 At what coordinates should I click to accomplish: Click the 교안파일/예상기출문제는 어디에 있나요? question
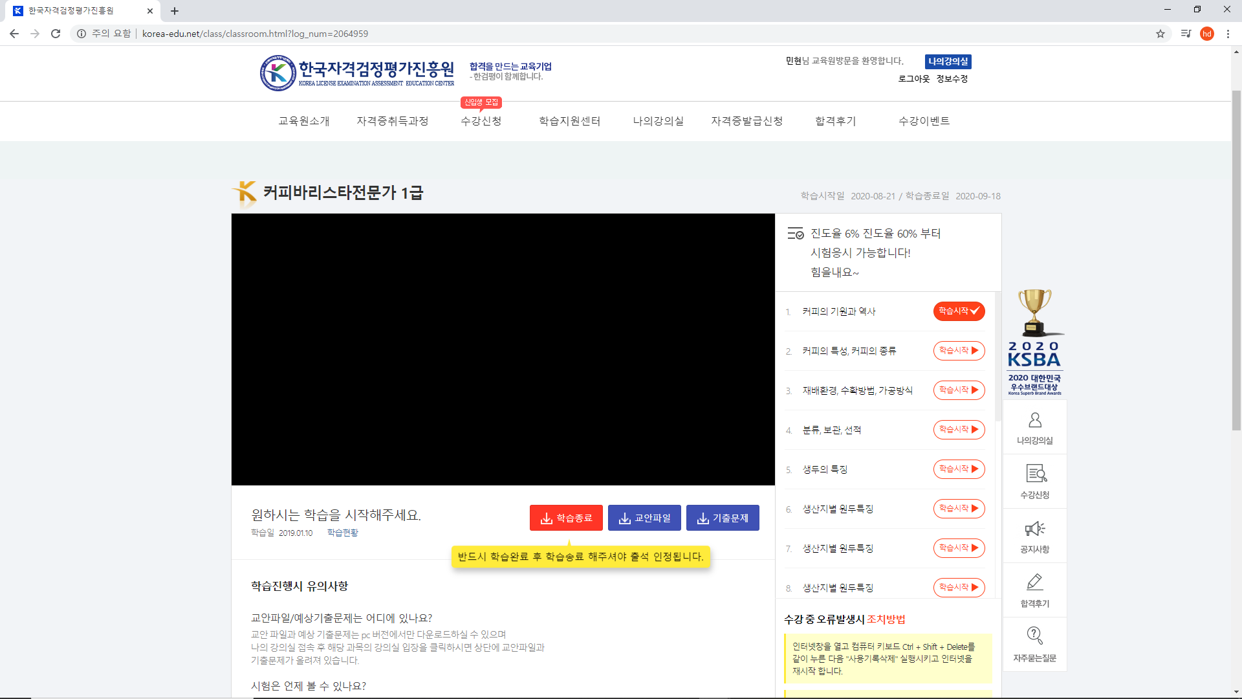point(342,618)
